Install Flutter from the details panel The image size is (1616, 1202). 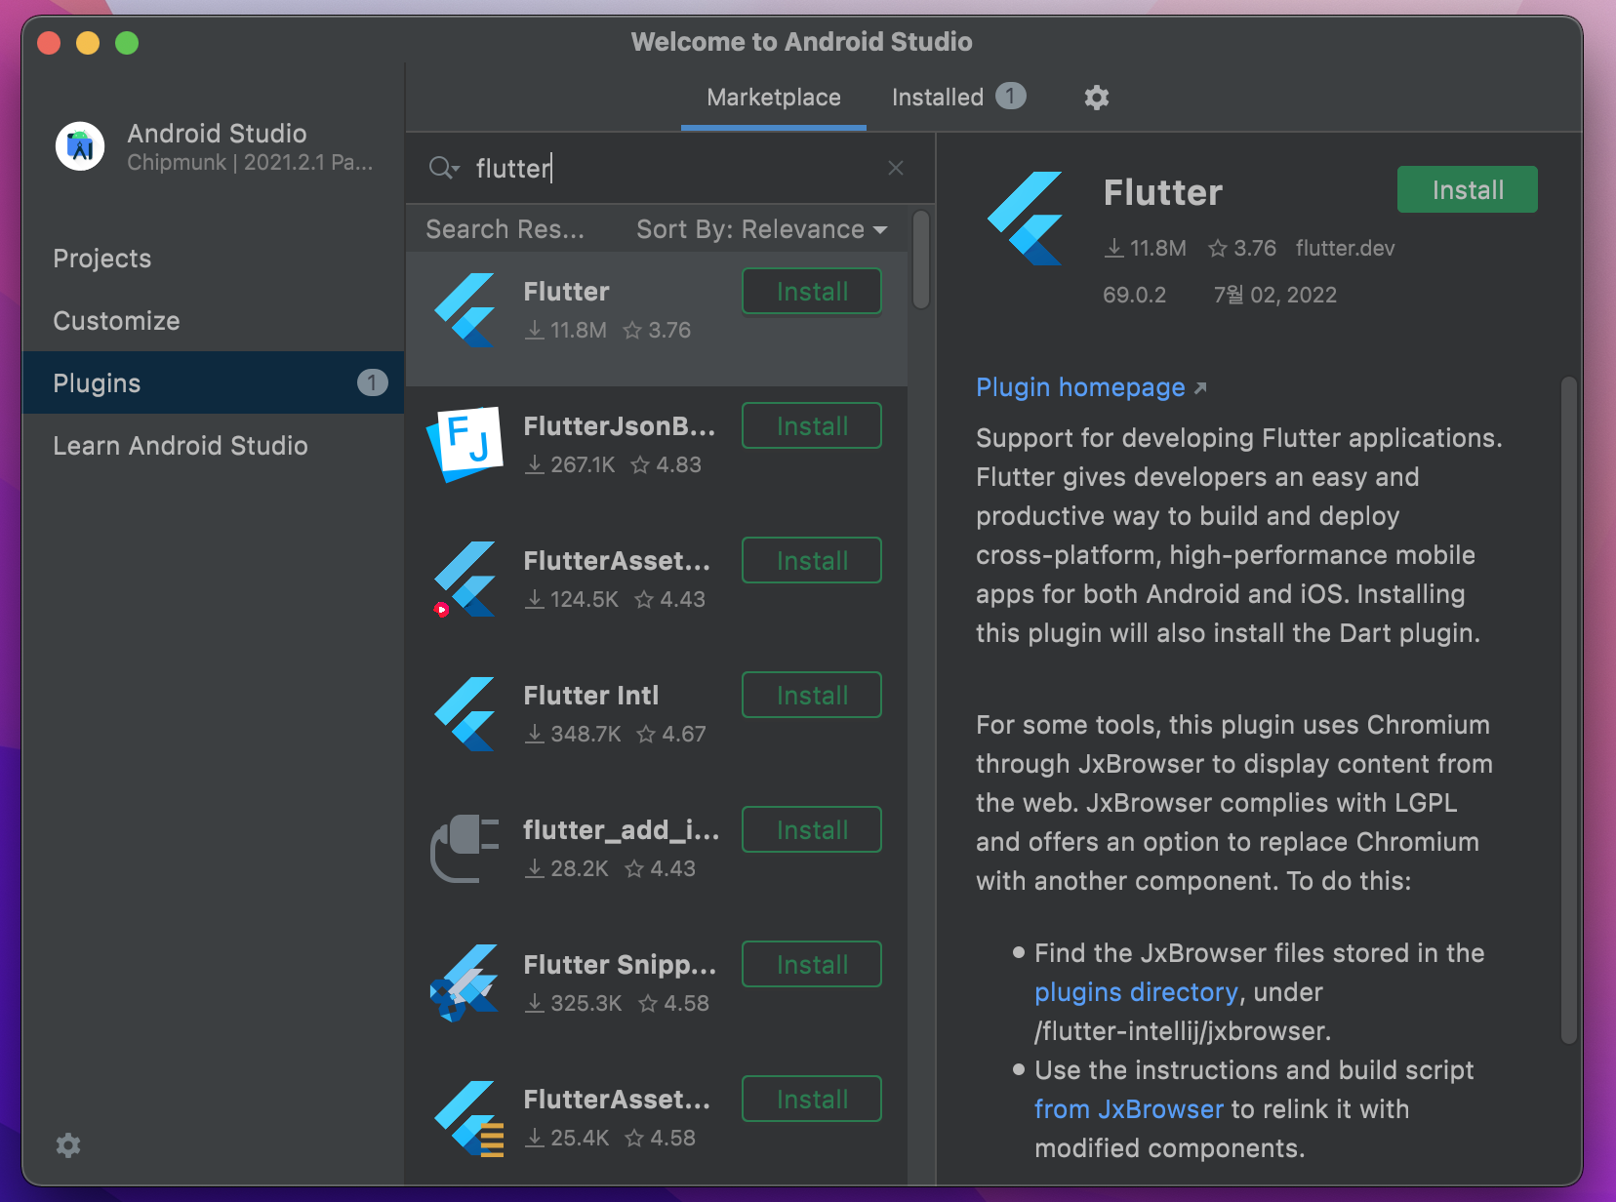1467,189
